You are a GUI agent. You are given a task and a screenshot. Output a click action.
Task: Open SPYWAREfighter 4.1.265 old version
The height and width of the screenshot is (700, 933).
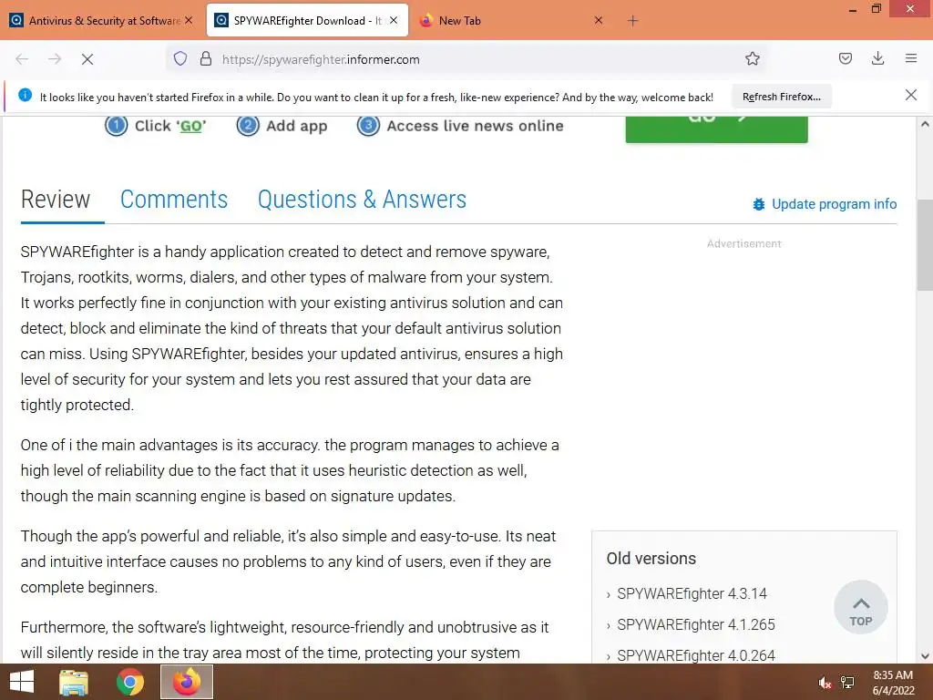point(695,624)
